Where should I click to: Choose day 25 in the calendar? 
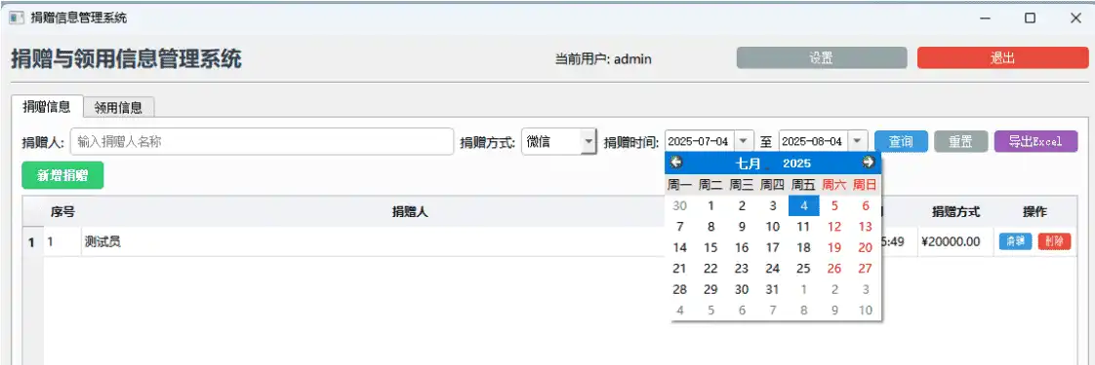(x=804, y=269)
